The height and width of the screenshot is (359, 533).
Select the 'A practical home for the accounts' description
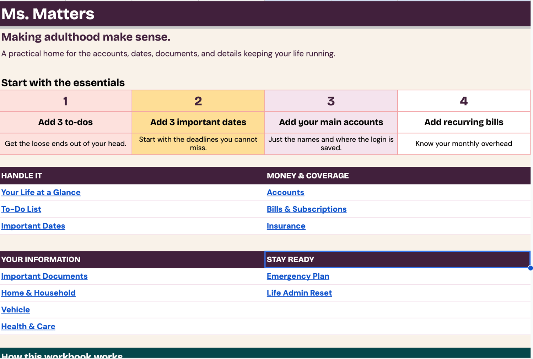click(x=168, y=54)
